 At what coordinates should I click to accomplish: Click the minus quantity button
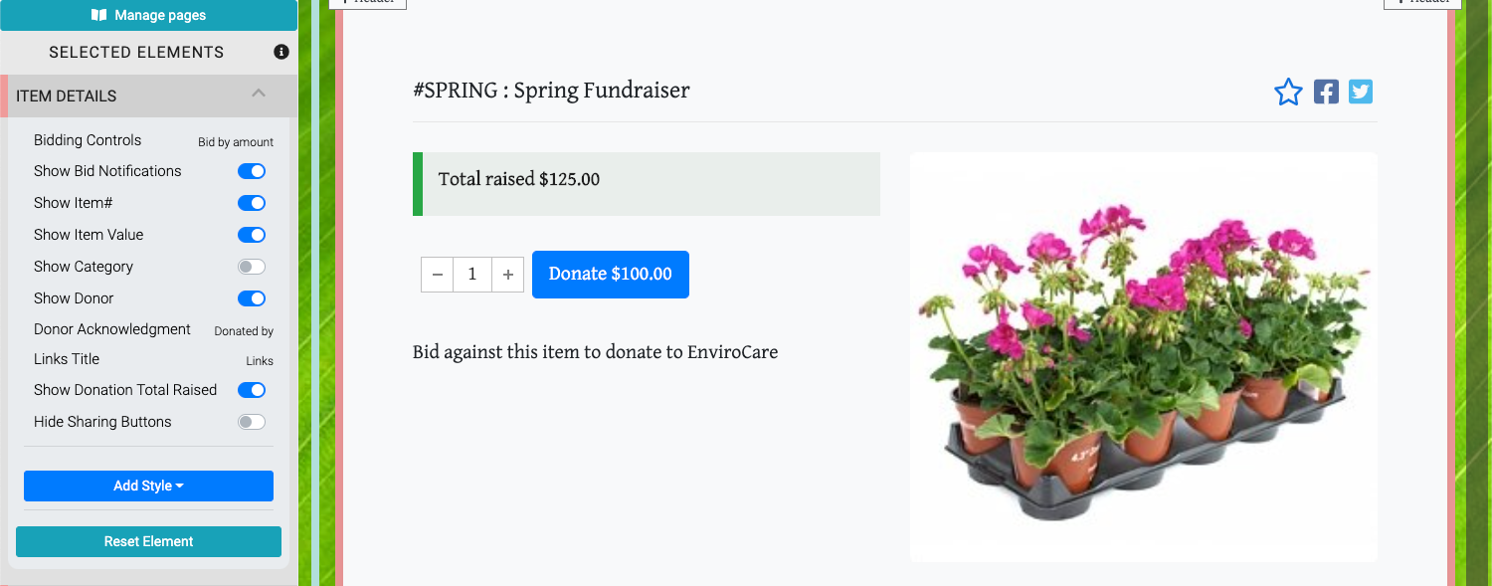point(438,275)
